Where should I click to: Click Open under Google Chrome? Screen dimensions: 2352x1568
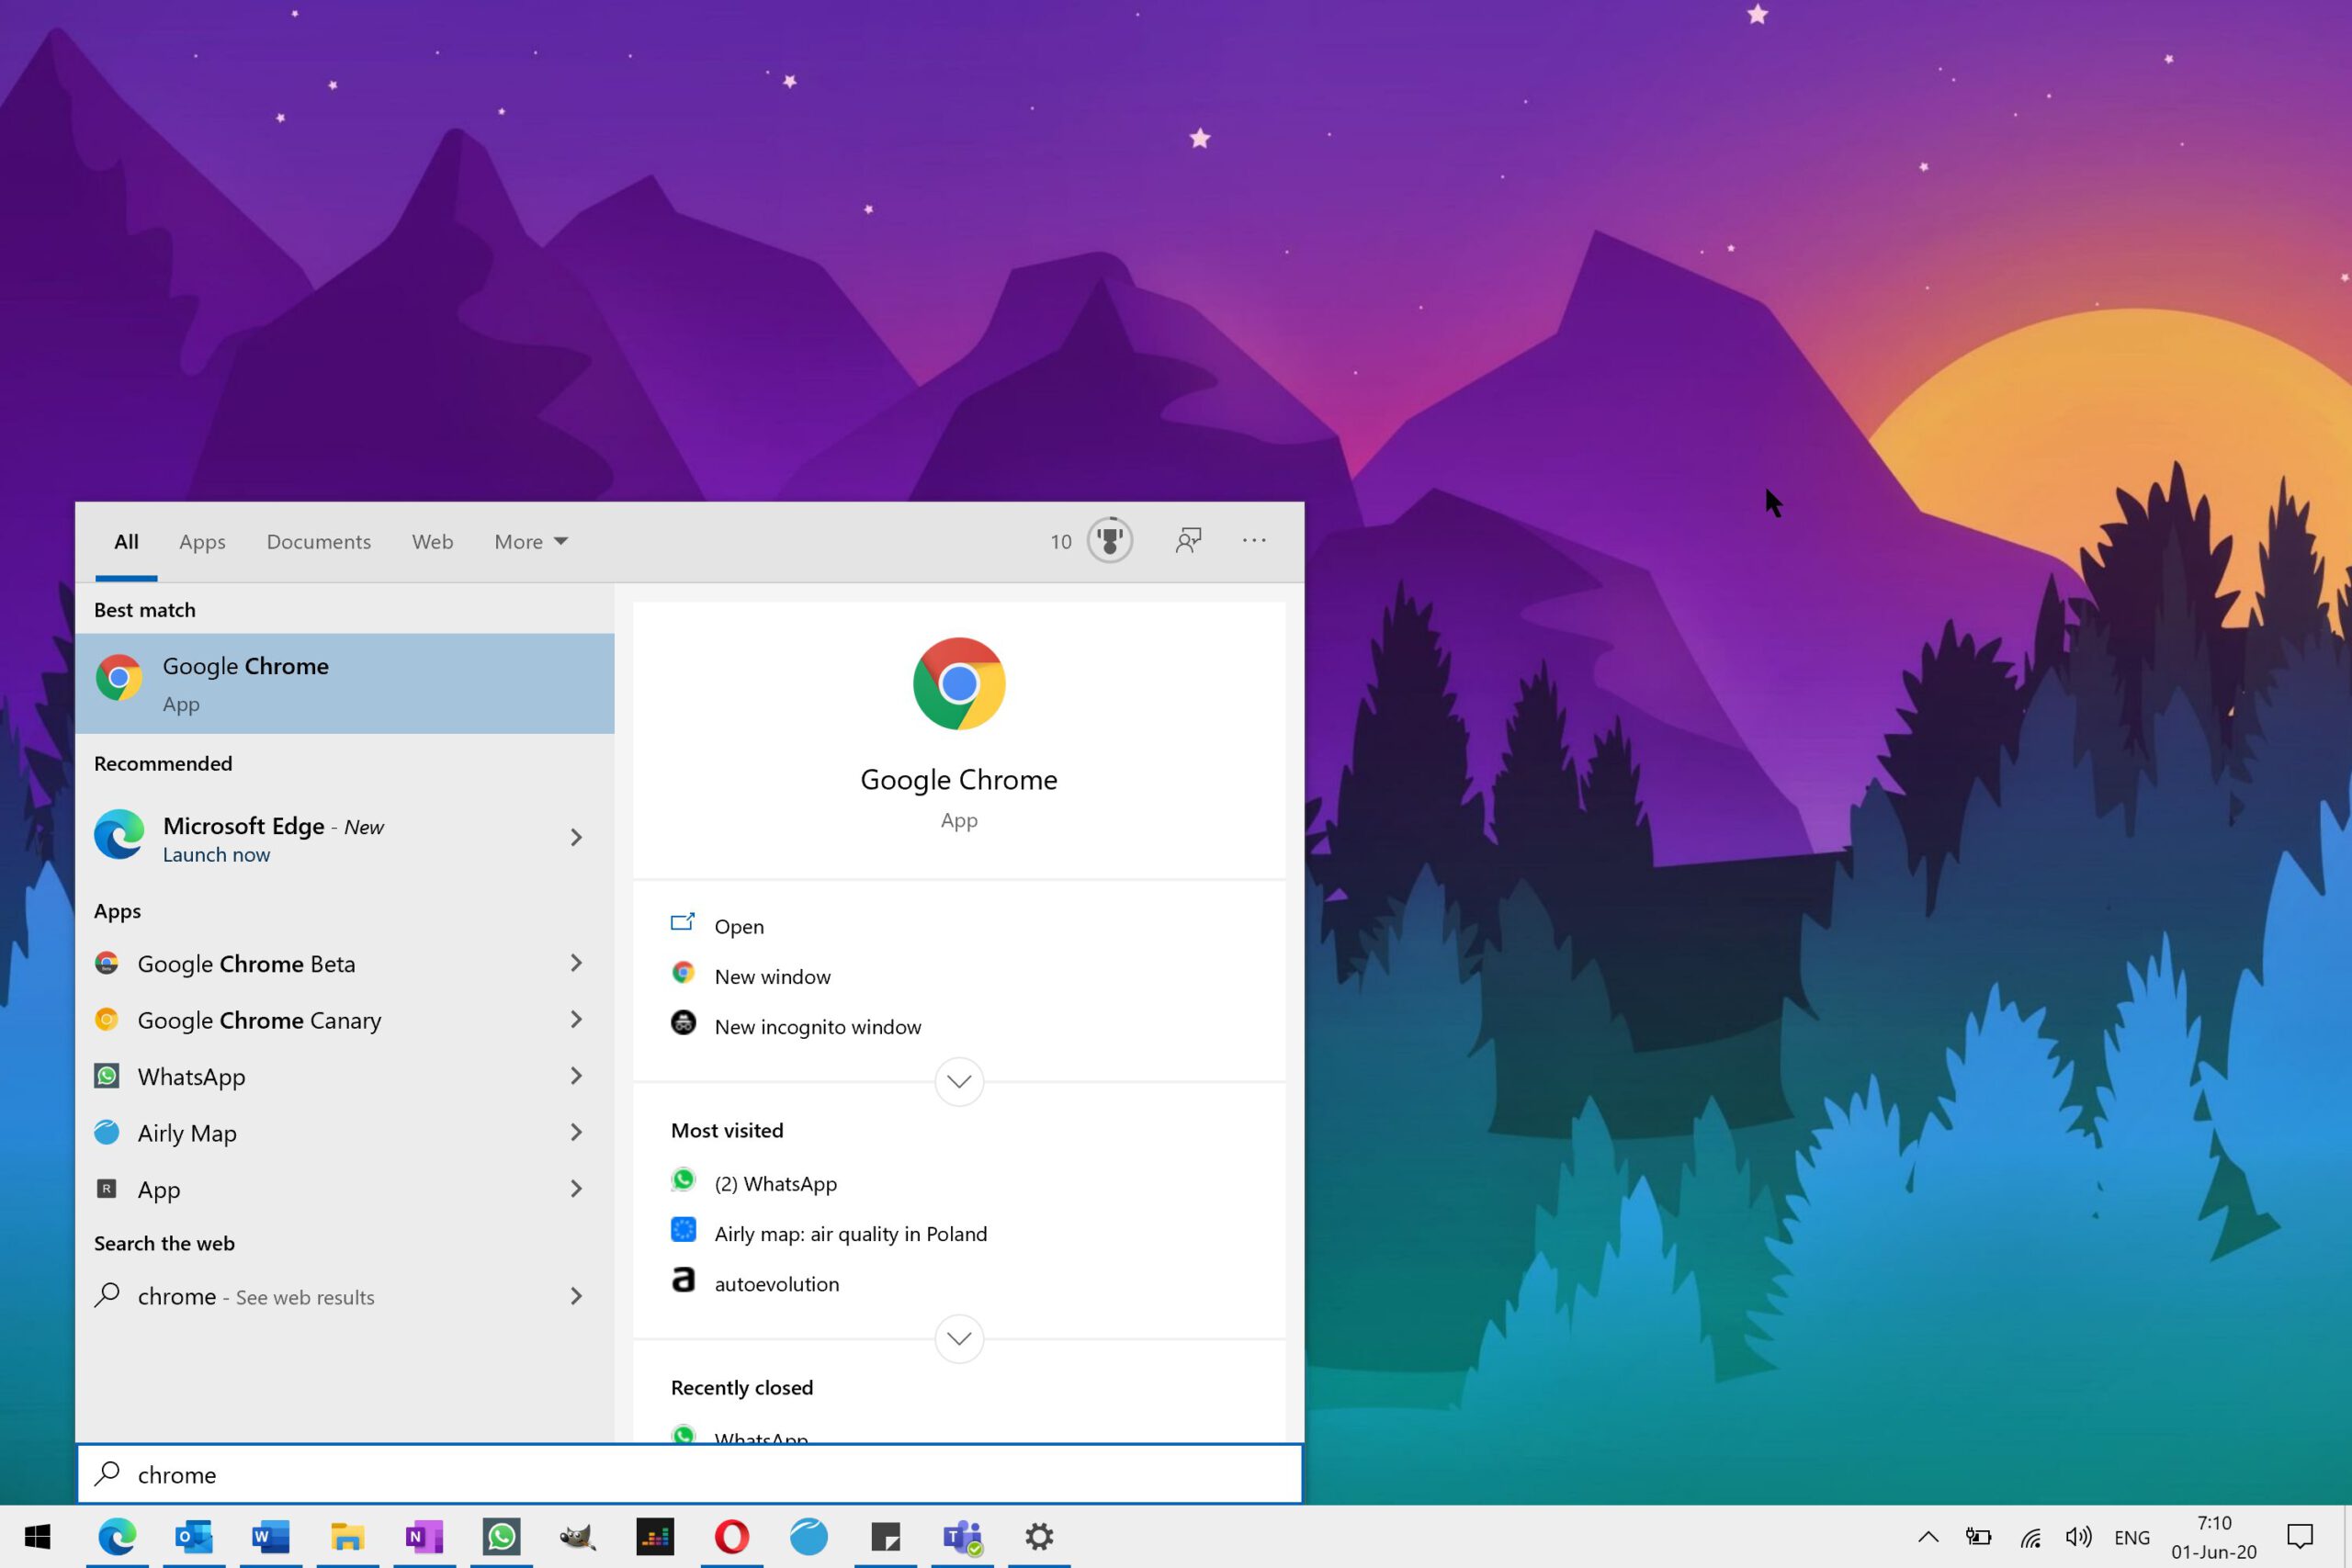click(738, 926)
